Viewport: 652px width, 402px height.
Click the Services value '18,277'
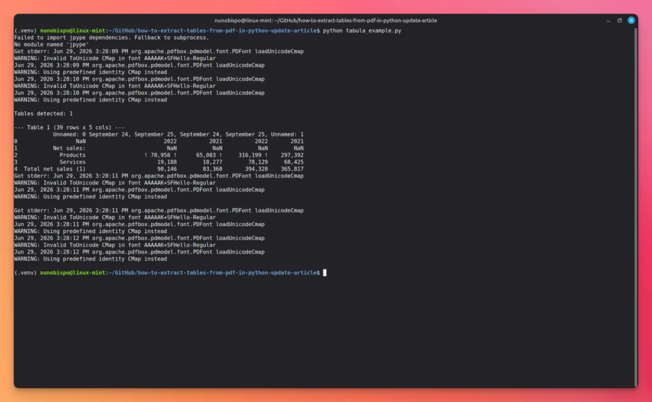point(213,162)
